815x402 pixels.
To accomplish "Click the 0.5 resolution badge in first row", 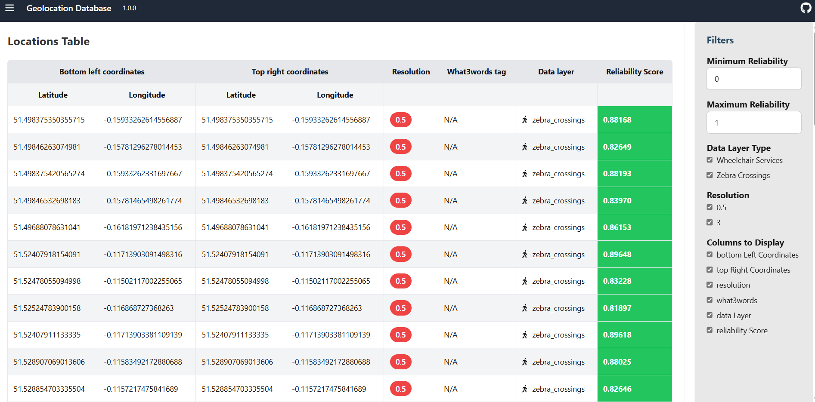I will [400, 120].
